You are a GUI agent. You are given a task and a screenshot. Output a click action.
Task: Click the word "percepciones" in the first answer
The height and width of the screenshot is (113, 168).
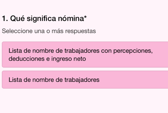[132, 50]
